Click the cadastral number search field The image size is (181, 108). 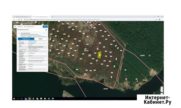[33, 27]
